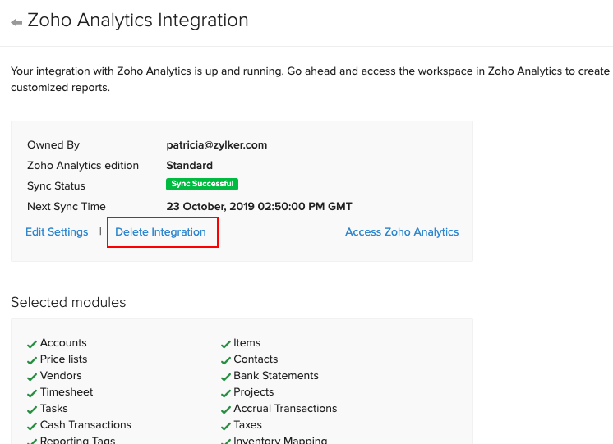Click the green checkmark beside Bank Statements
This screenshot has width=613, height=444.
[226, 377]
